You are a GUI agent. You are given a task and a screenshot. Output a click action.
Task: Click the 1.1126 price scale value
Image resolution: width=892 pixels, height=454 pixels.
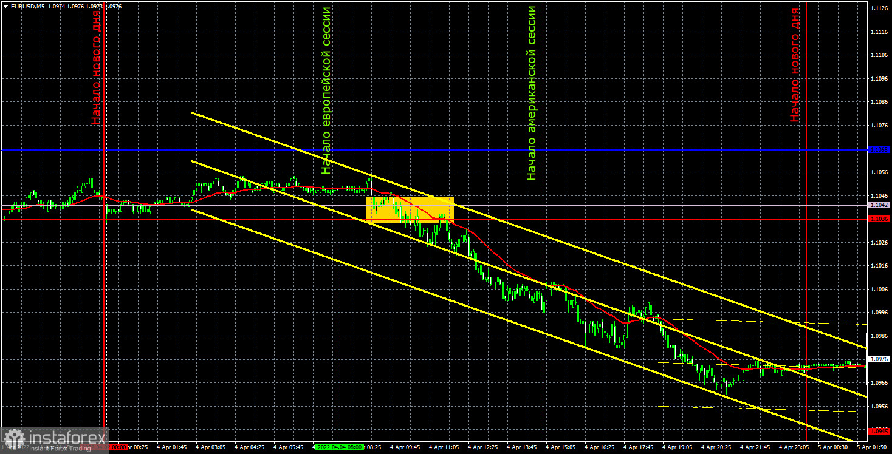[879, 8]
